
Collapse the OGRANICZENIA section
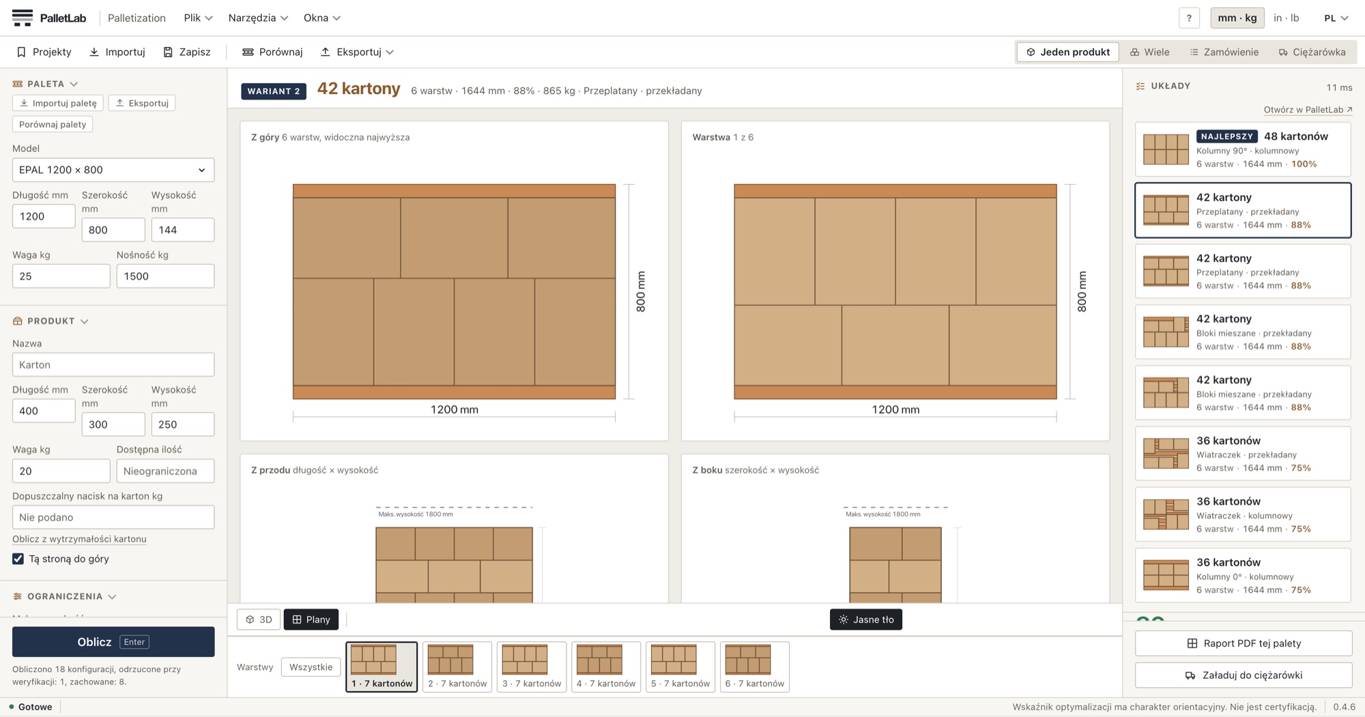point(64,596)
